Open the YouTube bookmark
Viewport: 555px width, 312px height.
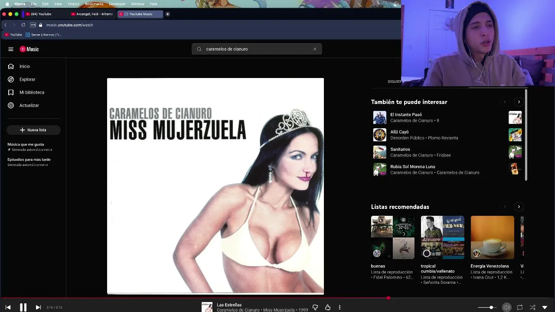13,35
